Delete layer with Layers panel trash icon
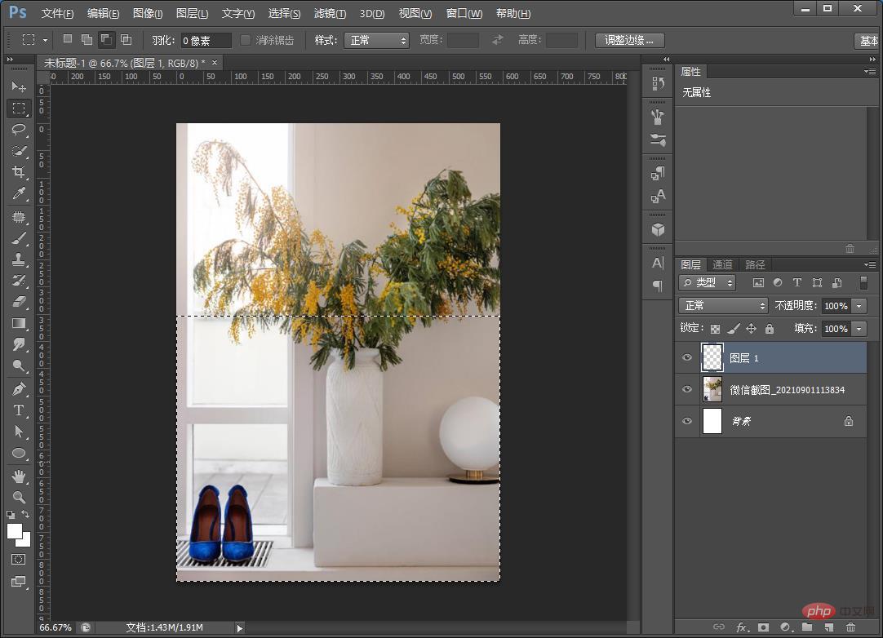The height and width of the screenshot is (638, 883). pos(850,627)
